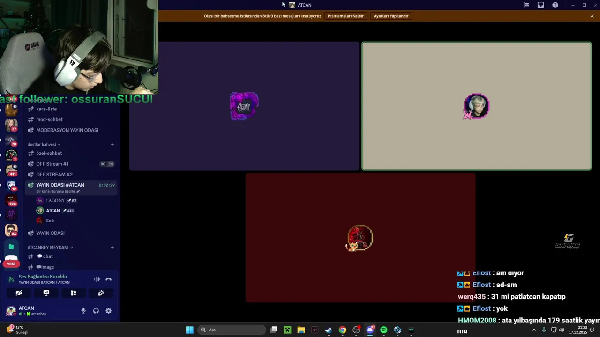This screenshot has height=337, width=600.
Task: Open Chrome from taskbar
Action: click(343, 330)
